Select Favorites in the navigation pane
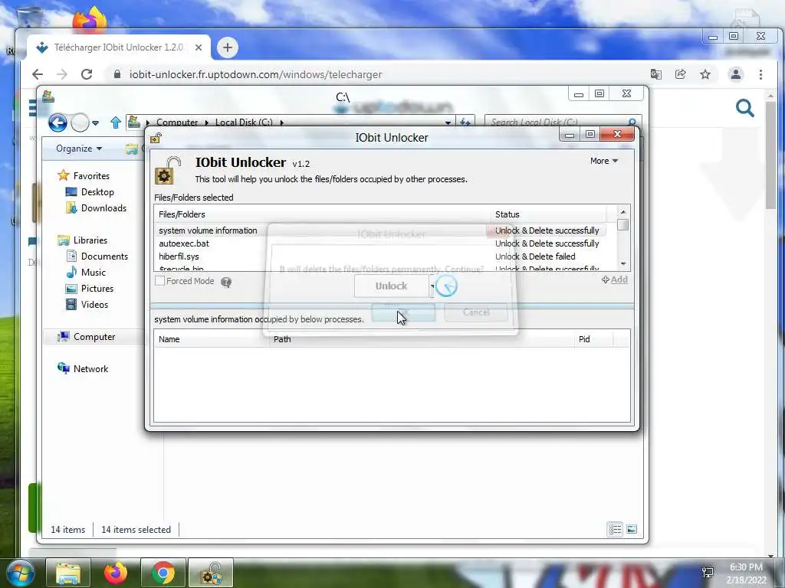The width and height of the screenshot is (785, 588). point(91,176)
